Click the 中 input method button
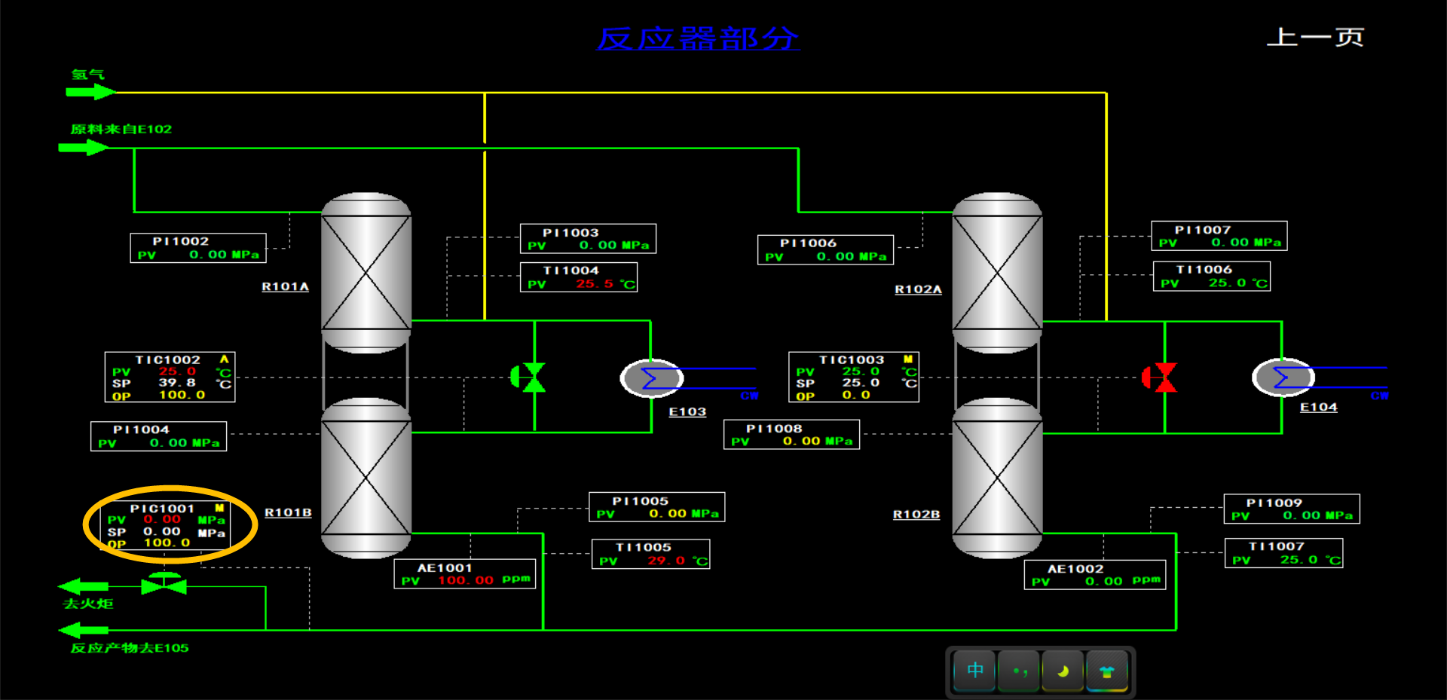1447x700 pixels. point(974,671)
